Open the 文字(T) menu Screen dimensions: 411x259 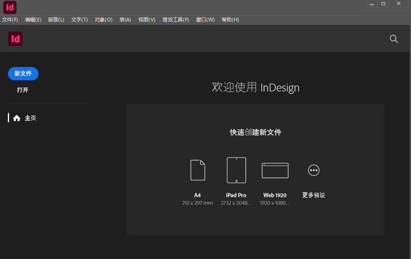point(80,19)
